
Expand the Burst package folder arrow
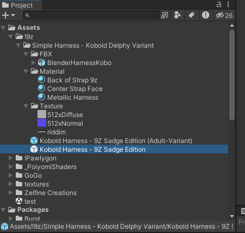point(11,218)
